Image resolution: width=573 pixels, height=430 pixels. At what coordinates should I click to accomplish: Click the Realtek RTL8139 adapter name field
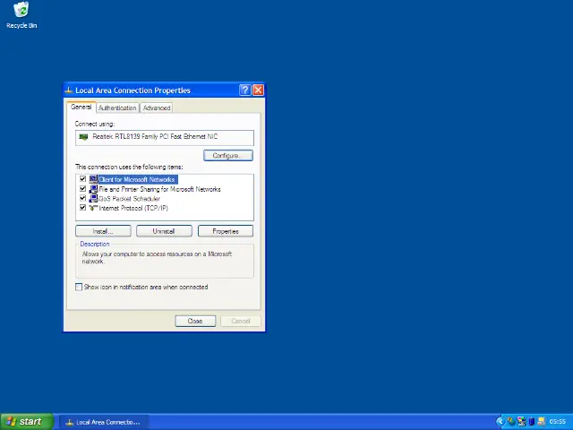point(165,138)
